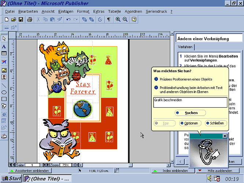Image resolution: width=244 pixels, height=183 pixels.
Task: Click the help pane back arrow button
Action: [x=180, y=162]
